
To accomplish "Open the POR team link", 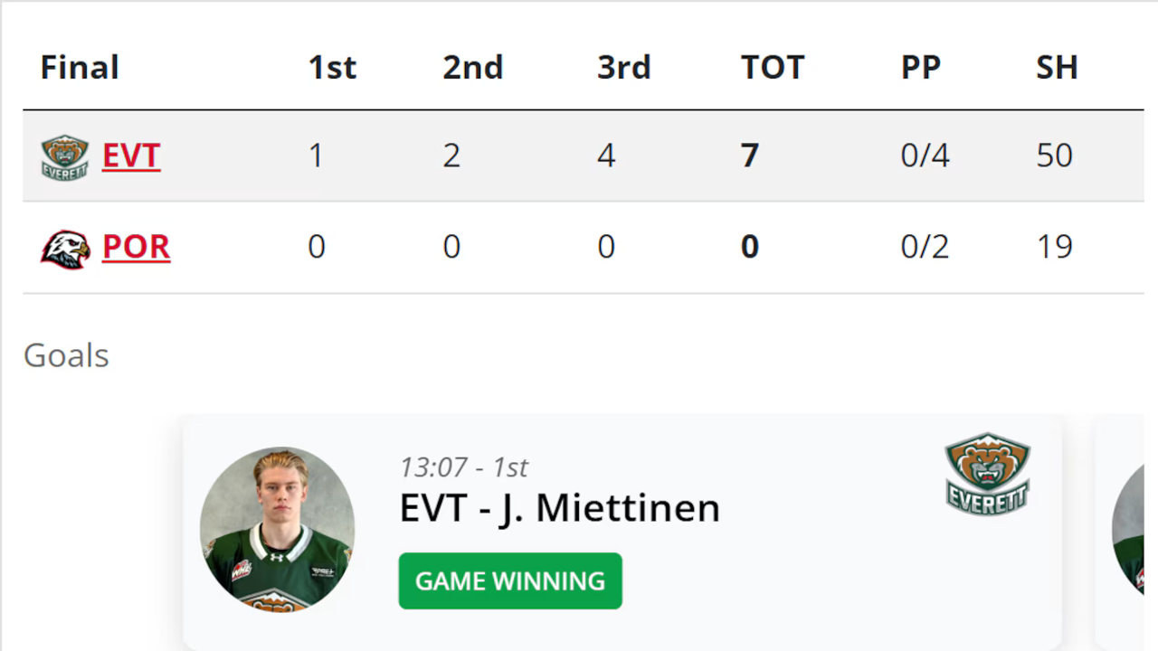I will 136,247.
